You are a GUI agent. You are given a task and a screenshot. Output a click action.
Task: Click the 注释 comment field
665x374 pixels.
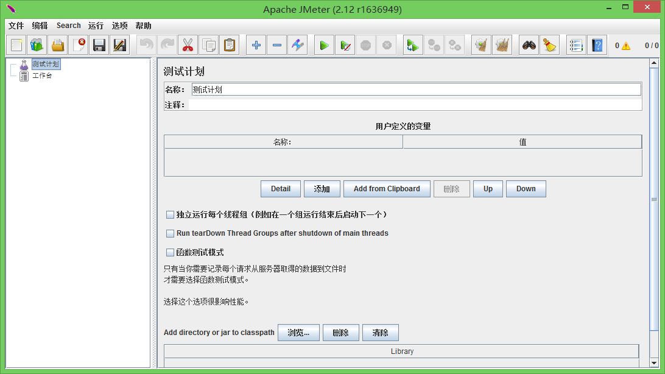tap(415, 105)
